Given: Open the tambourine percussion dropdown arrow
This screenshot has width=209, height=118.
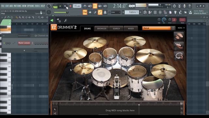Looking at the screenshot, I should [176, 59].
